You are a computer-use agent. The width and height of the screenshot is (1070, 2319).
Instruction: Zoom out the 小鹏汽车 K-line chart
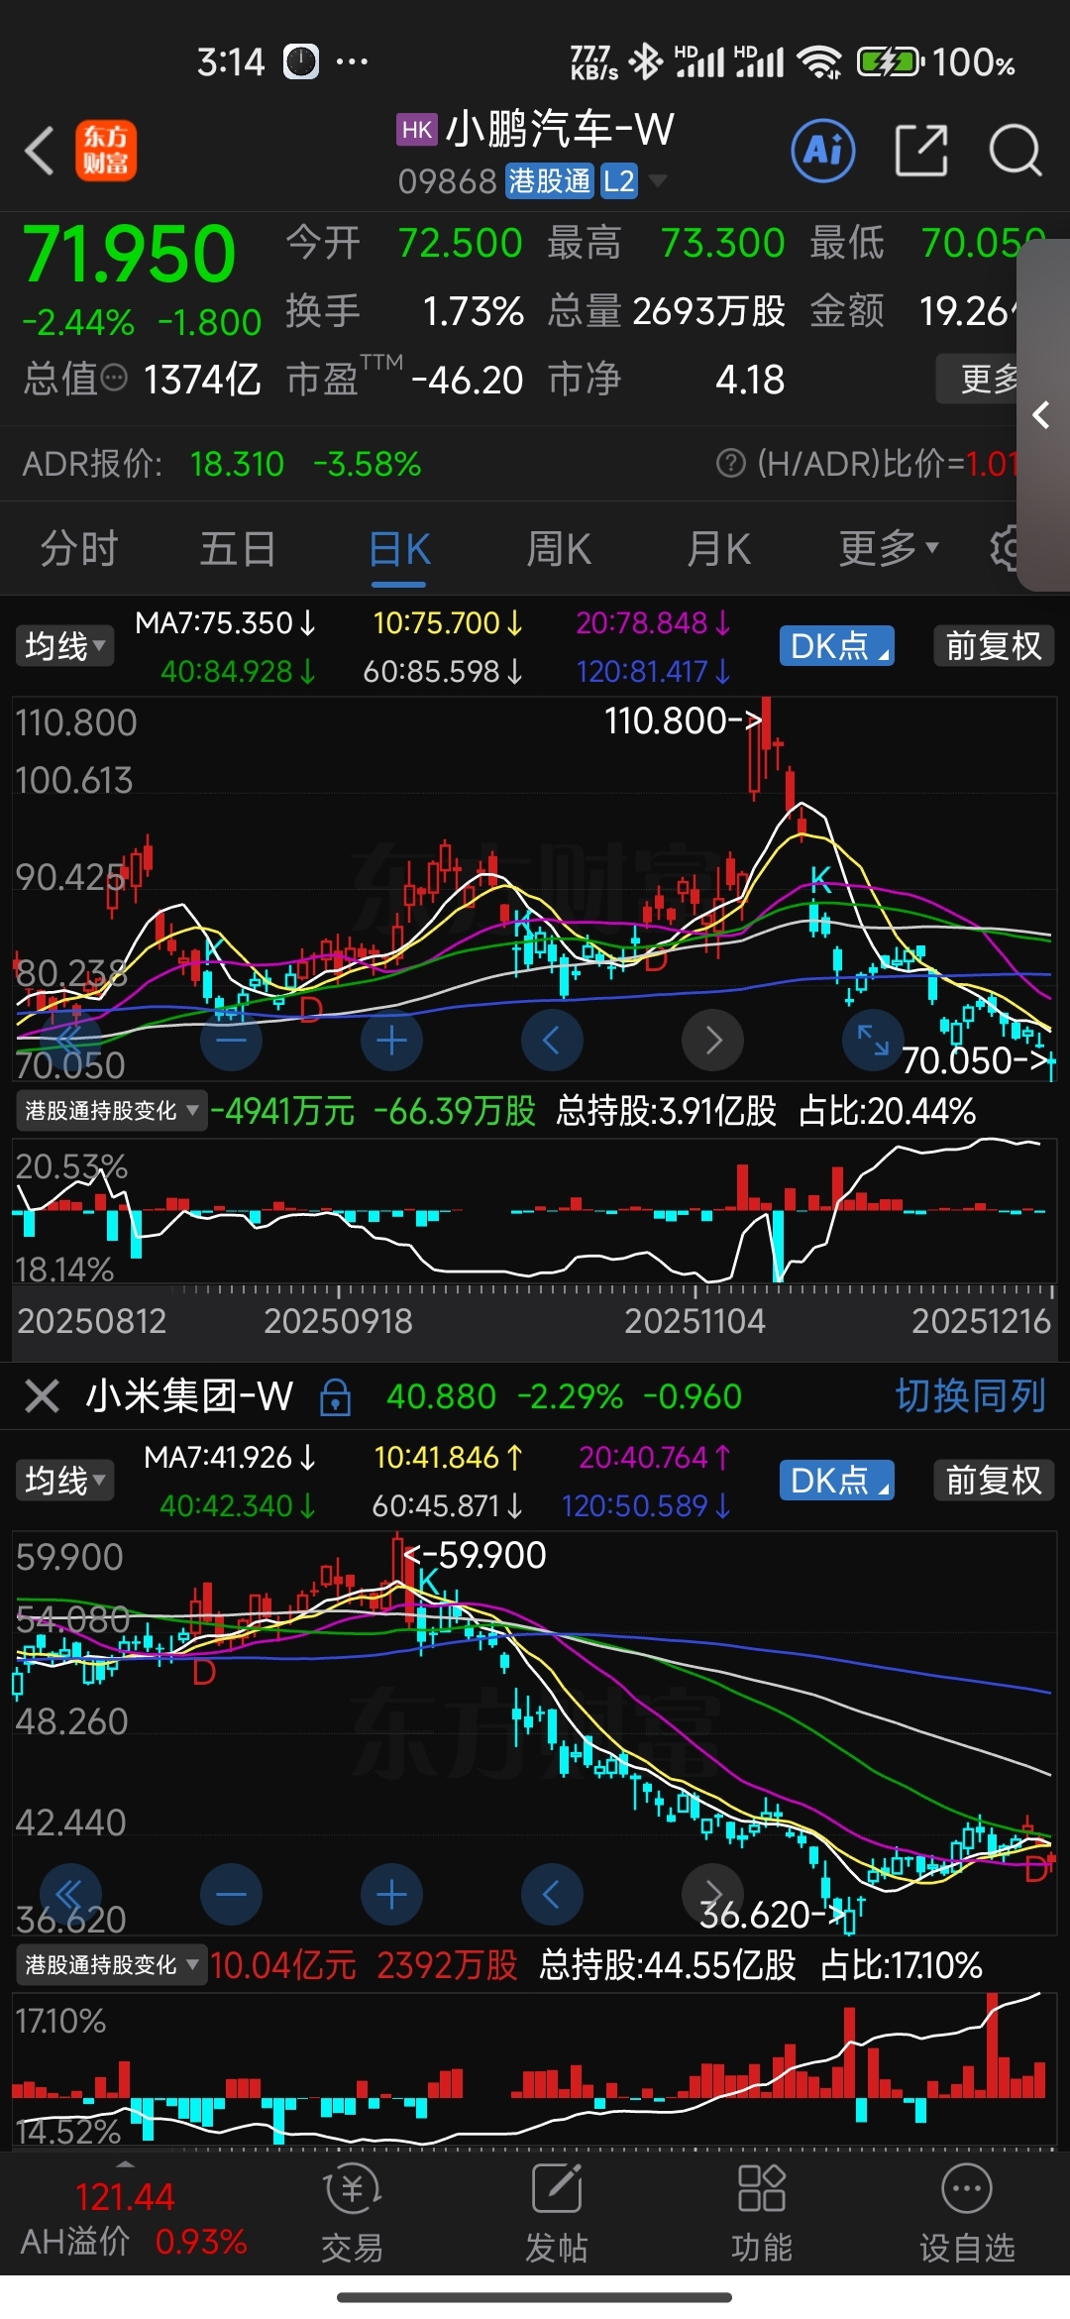click(231, 1040)
